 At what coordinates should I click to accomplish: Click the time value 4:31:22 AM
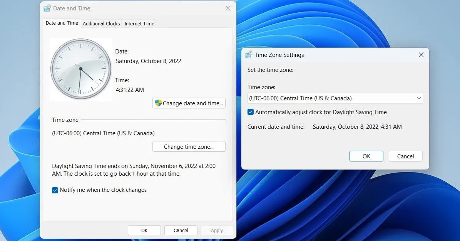pos(130,90)
